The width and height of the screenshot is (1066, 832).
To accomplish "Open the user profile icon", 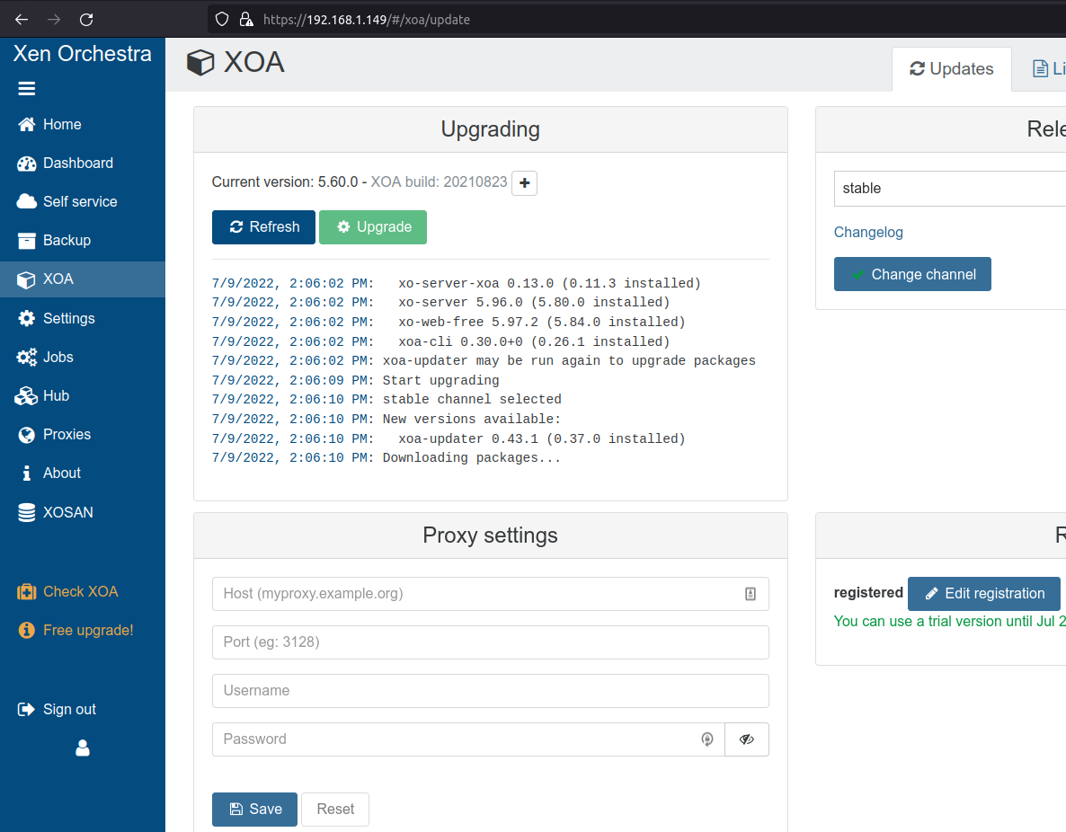I will [83, 748].
